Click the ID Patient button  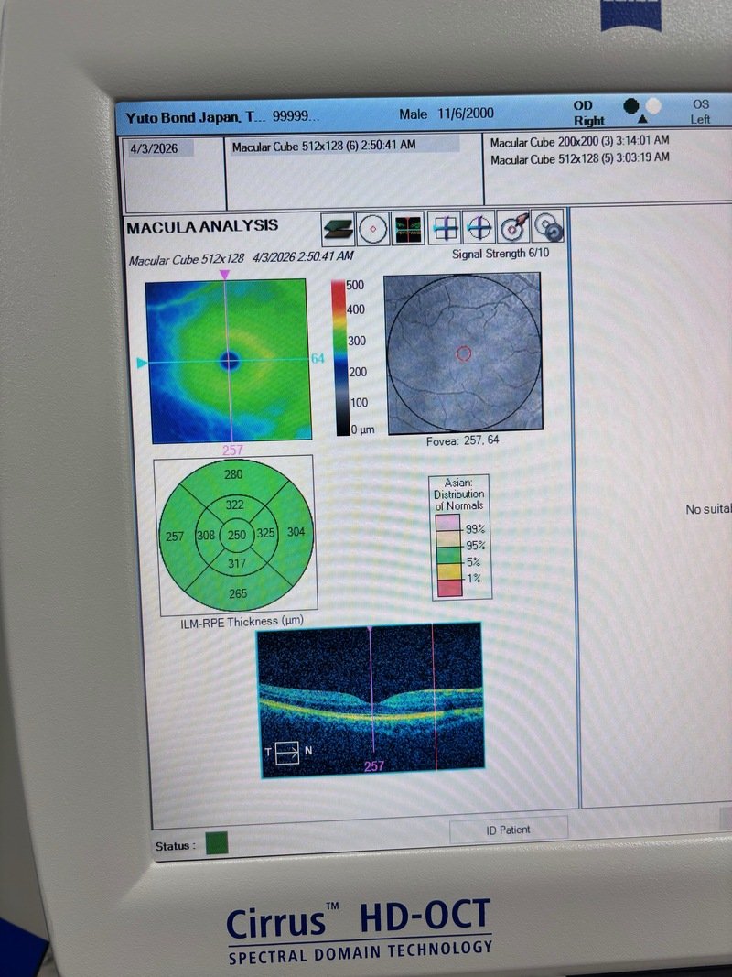(x=508, y=830)
